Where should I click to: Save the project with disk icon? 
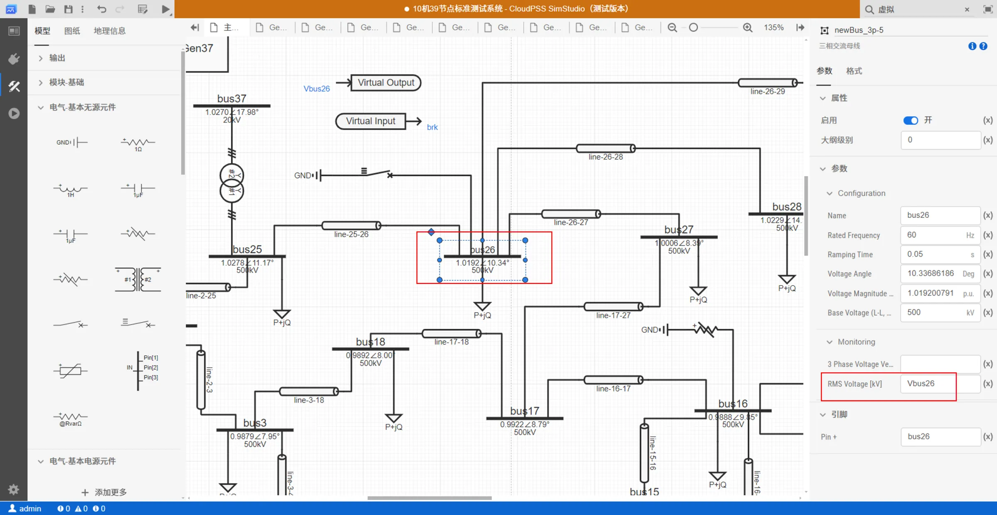pyautogui.click(x=69, y=9)
